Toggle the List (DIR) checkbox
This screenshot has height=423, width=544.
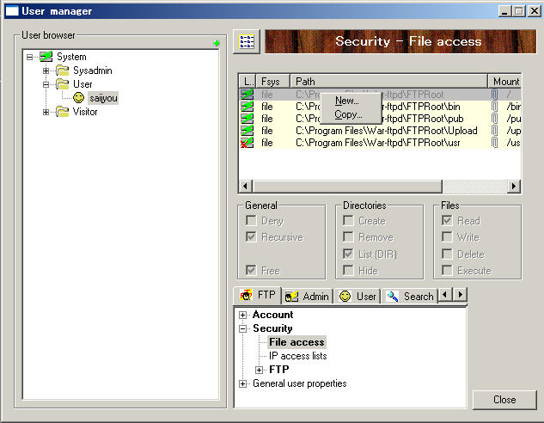349,254
